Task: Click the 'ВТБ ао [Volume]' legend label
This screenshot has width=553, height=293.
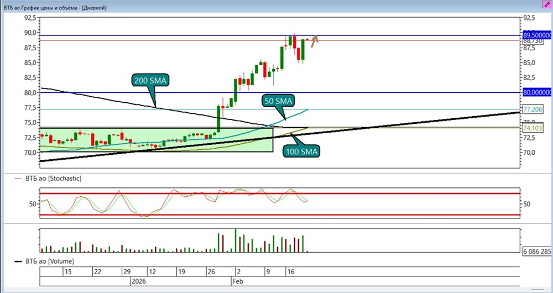Action: tap(49, 261)
